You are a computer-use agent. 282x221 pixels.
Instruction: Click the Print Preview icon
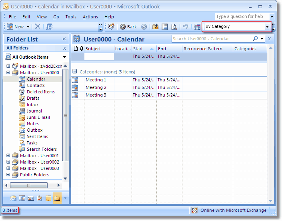[174, 27]
